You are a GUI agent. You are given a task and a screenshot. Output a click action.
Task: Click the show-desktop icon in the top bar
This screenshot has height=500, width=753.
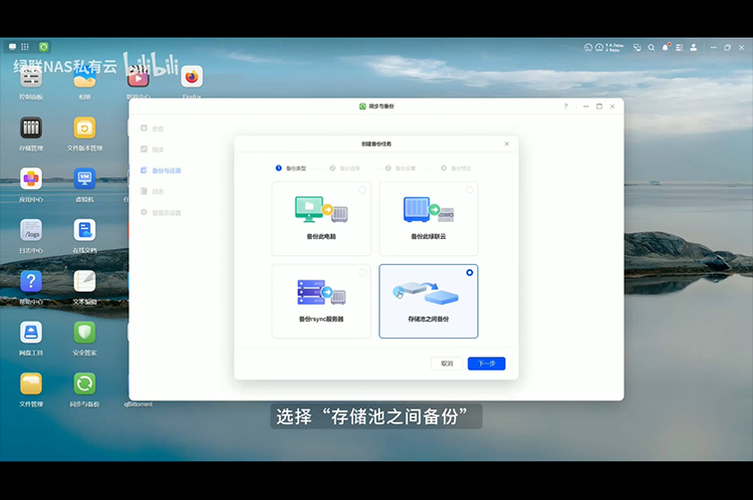(13, 47)
